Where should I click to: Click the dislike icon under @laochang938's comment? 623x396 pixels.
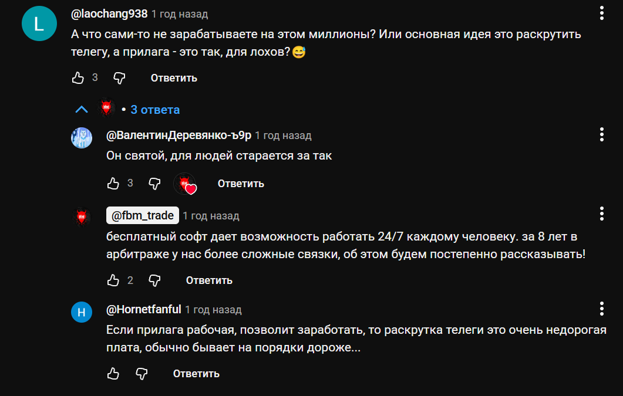tap(118, 77)
